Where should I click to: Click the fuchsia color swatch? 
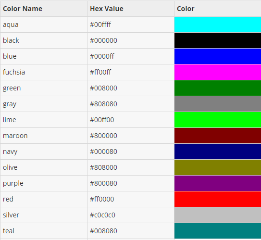pyautogui.click(x=218, y=72)
